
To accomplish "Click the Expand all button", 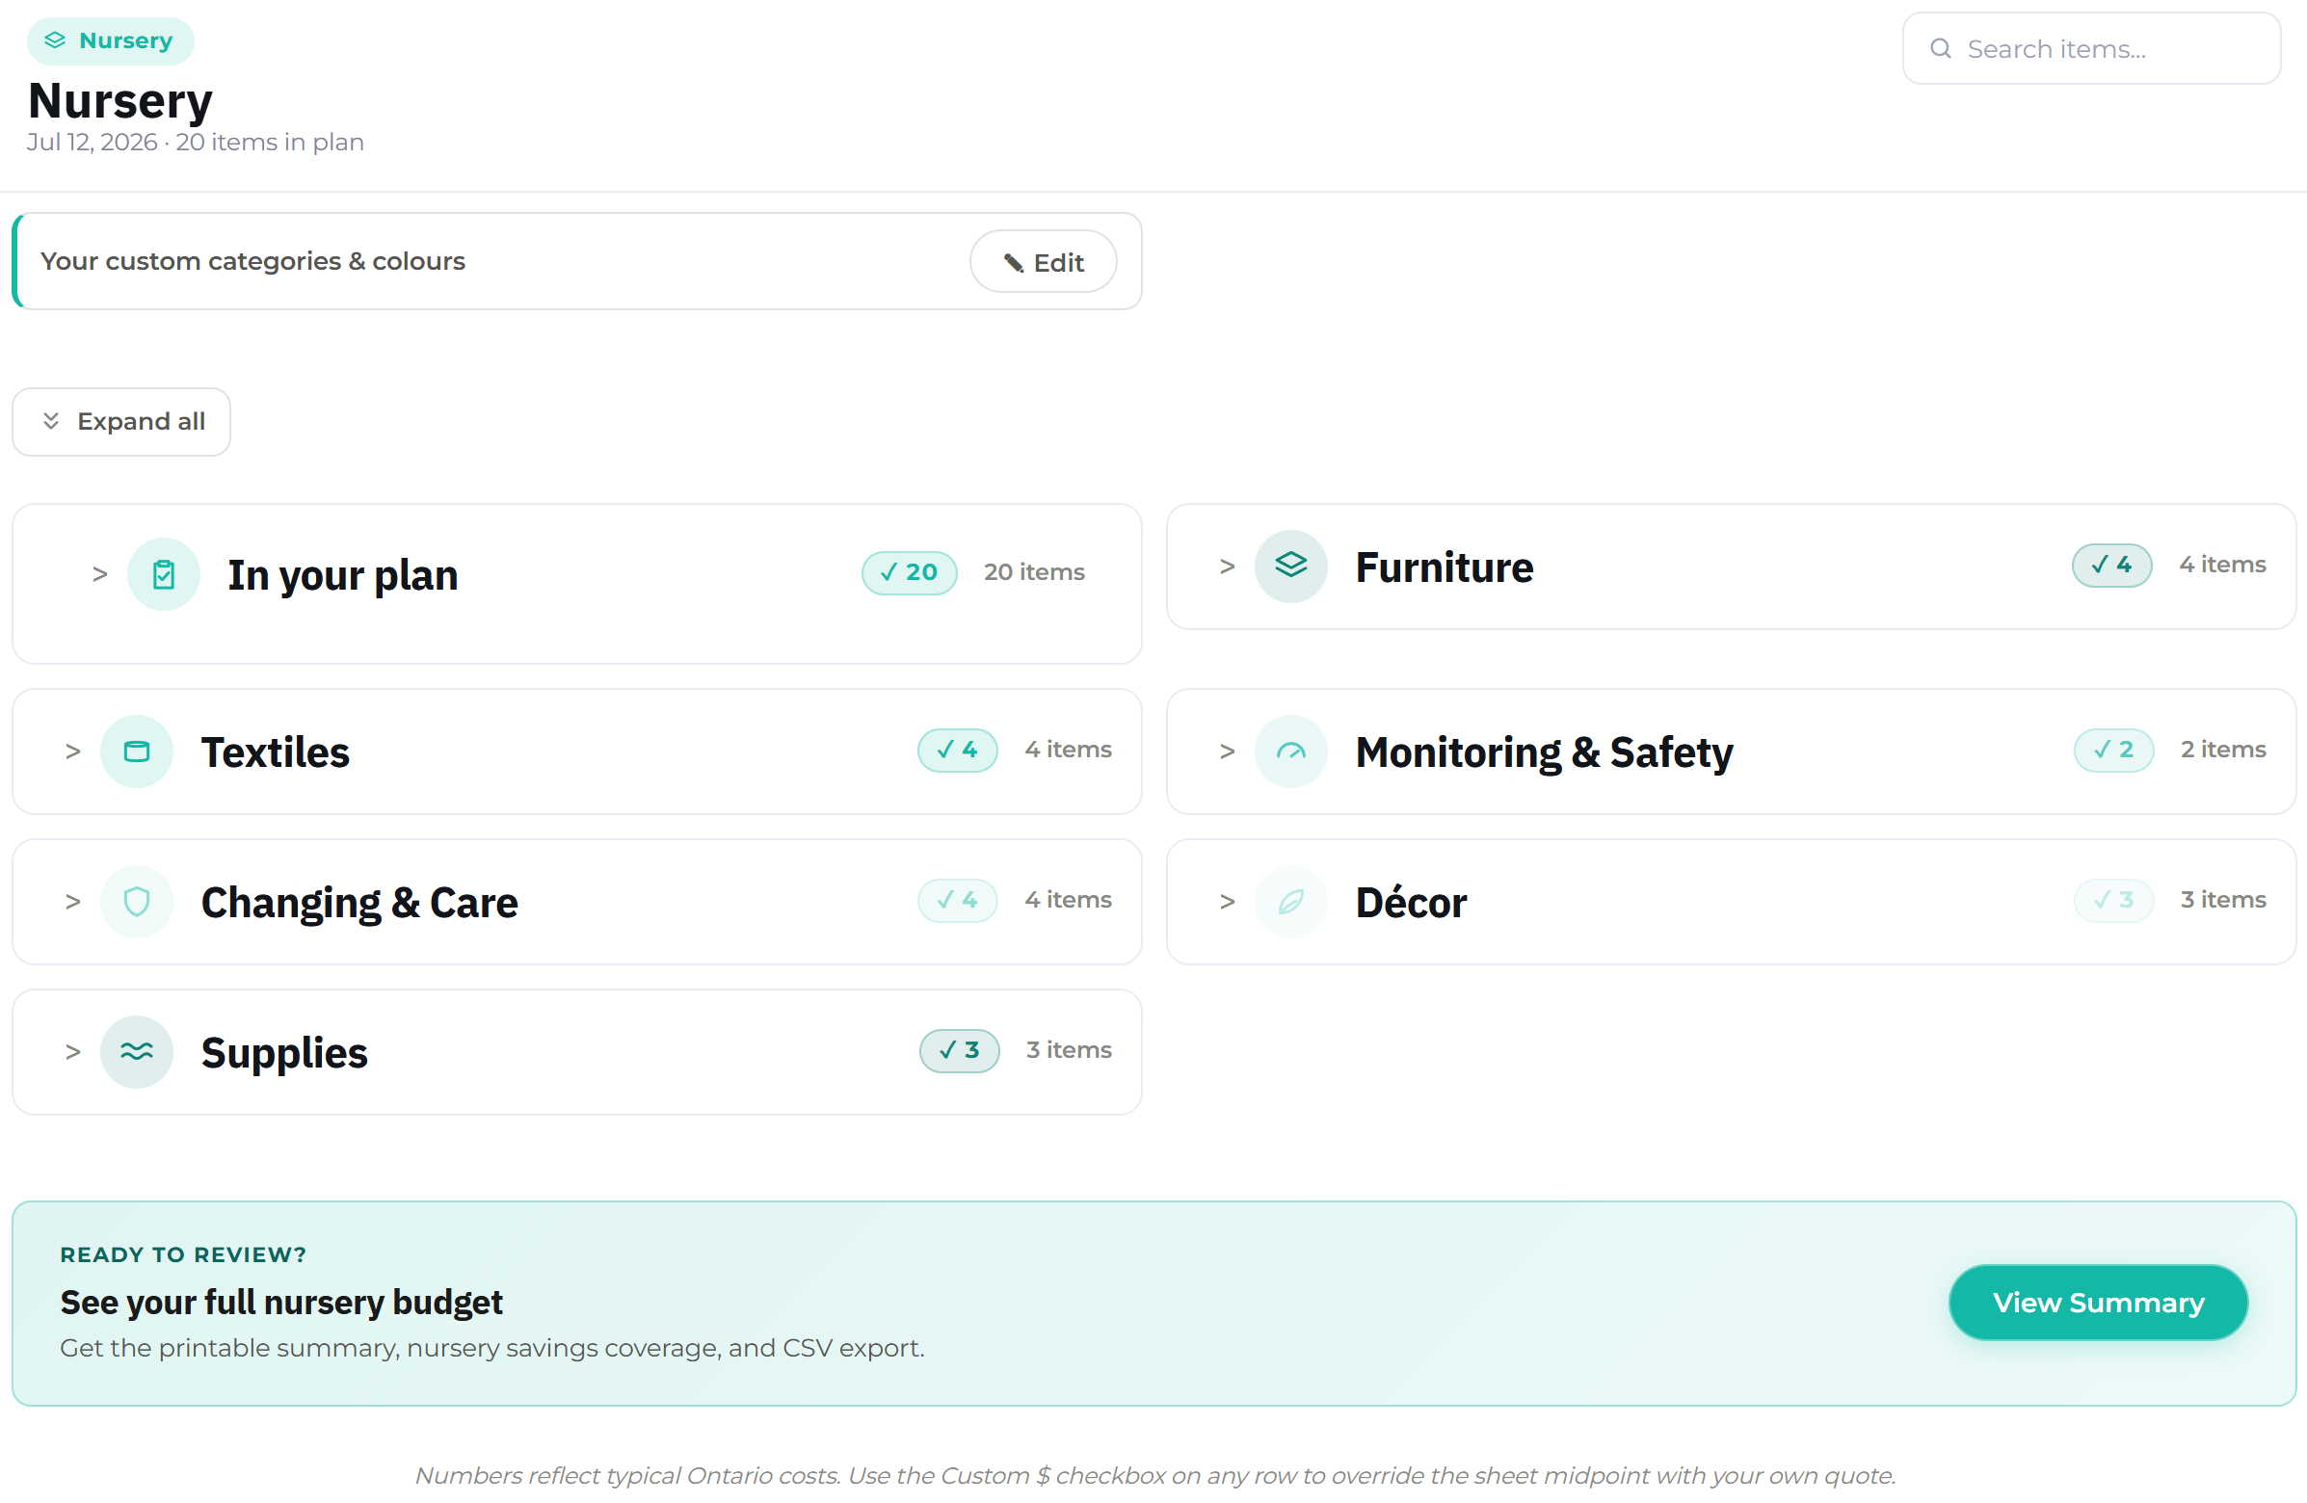I will tap(121, 422).
